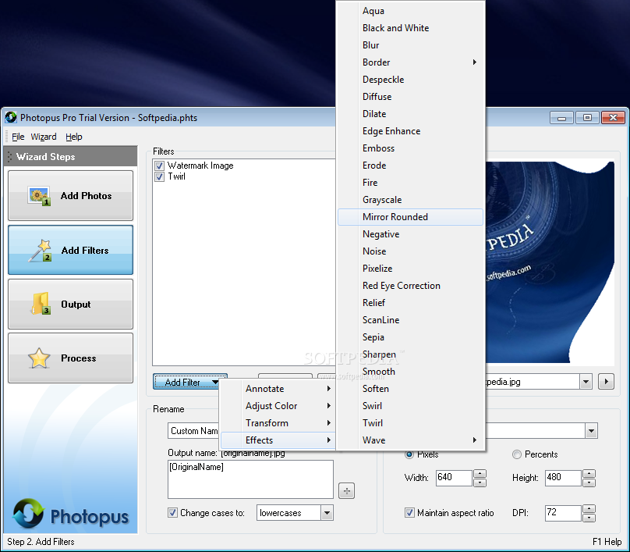Click the Width value field
The image size is (630, 552).
click(454, 478)
